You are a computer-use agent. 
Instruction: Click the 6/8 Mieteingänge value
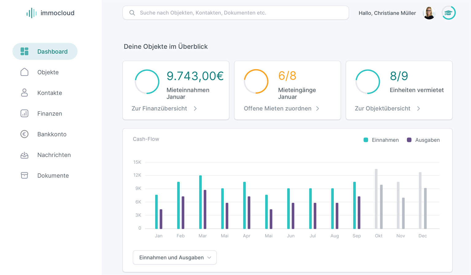pos(287,76)
